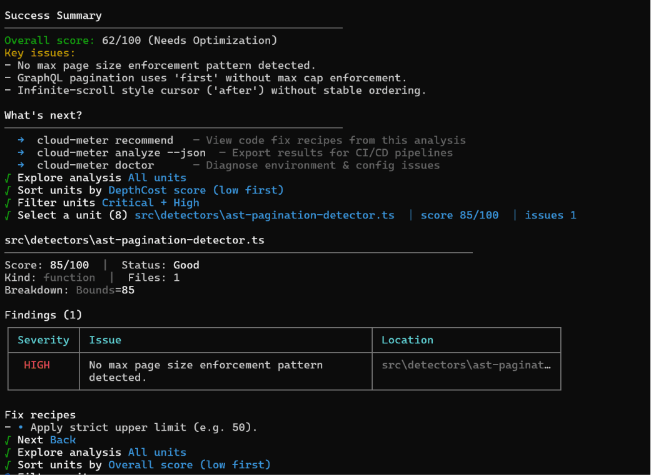Click the selected unit path 'src\detectors\ast-pagination-detector.ts' in blue
Viewport: 651px width, 475px height.
point(265,215)
